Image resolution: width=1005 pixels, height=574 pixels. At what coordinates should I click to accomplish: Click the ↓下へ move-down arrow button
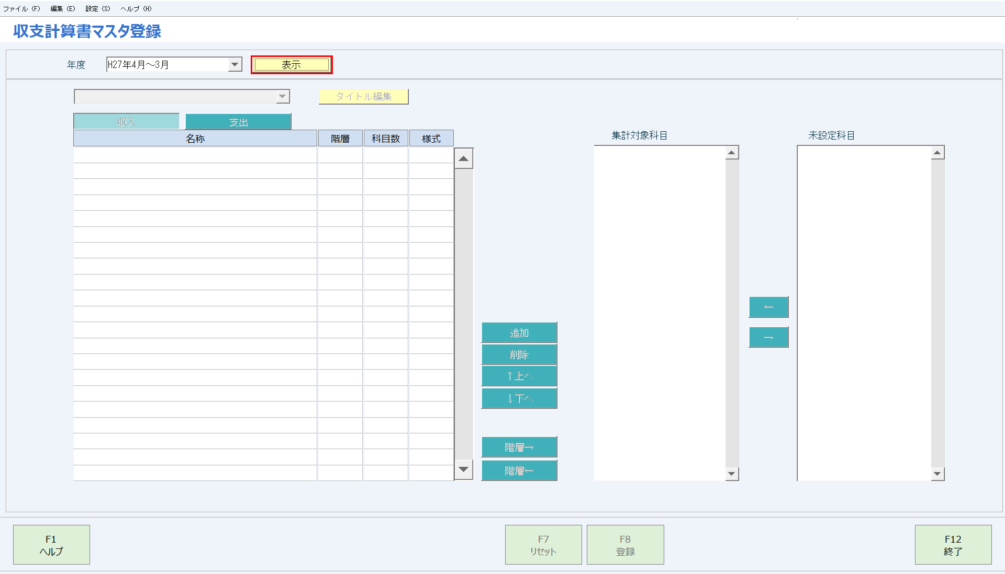519,398
